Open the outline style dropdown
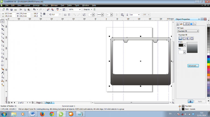The height and width of the screenshot is (117, 210). pos(102,15)
